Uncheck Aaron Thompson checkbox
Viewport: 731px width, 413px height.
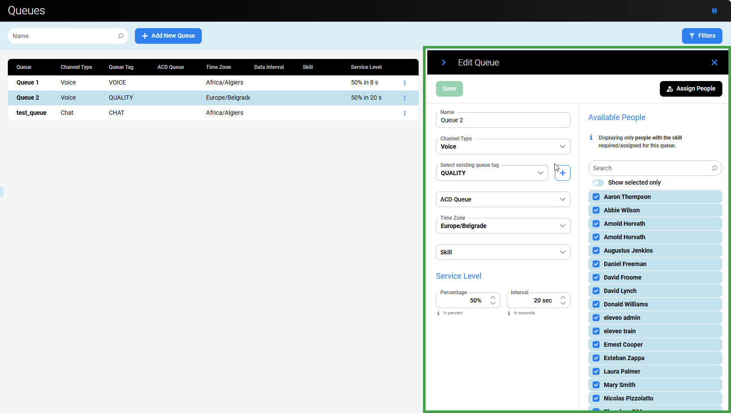[596, 197]
